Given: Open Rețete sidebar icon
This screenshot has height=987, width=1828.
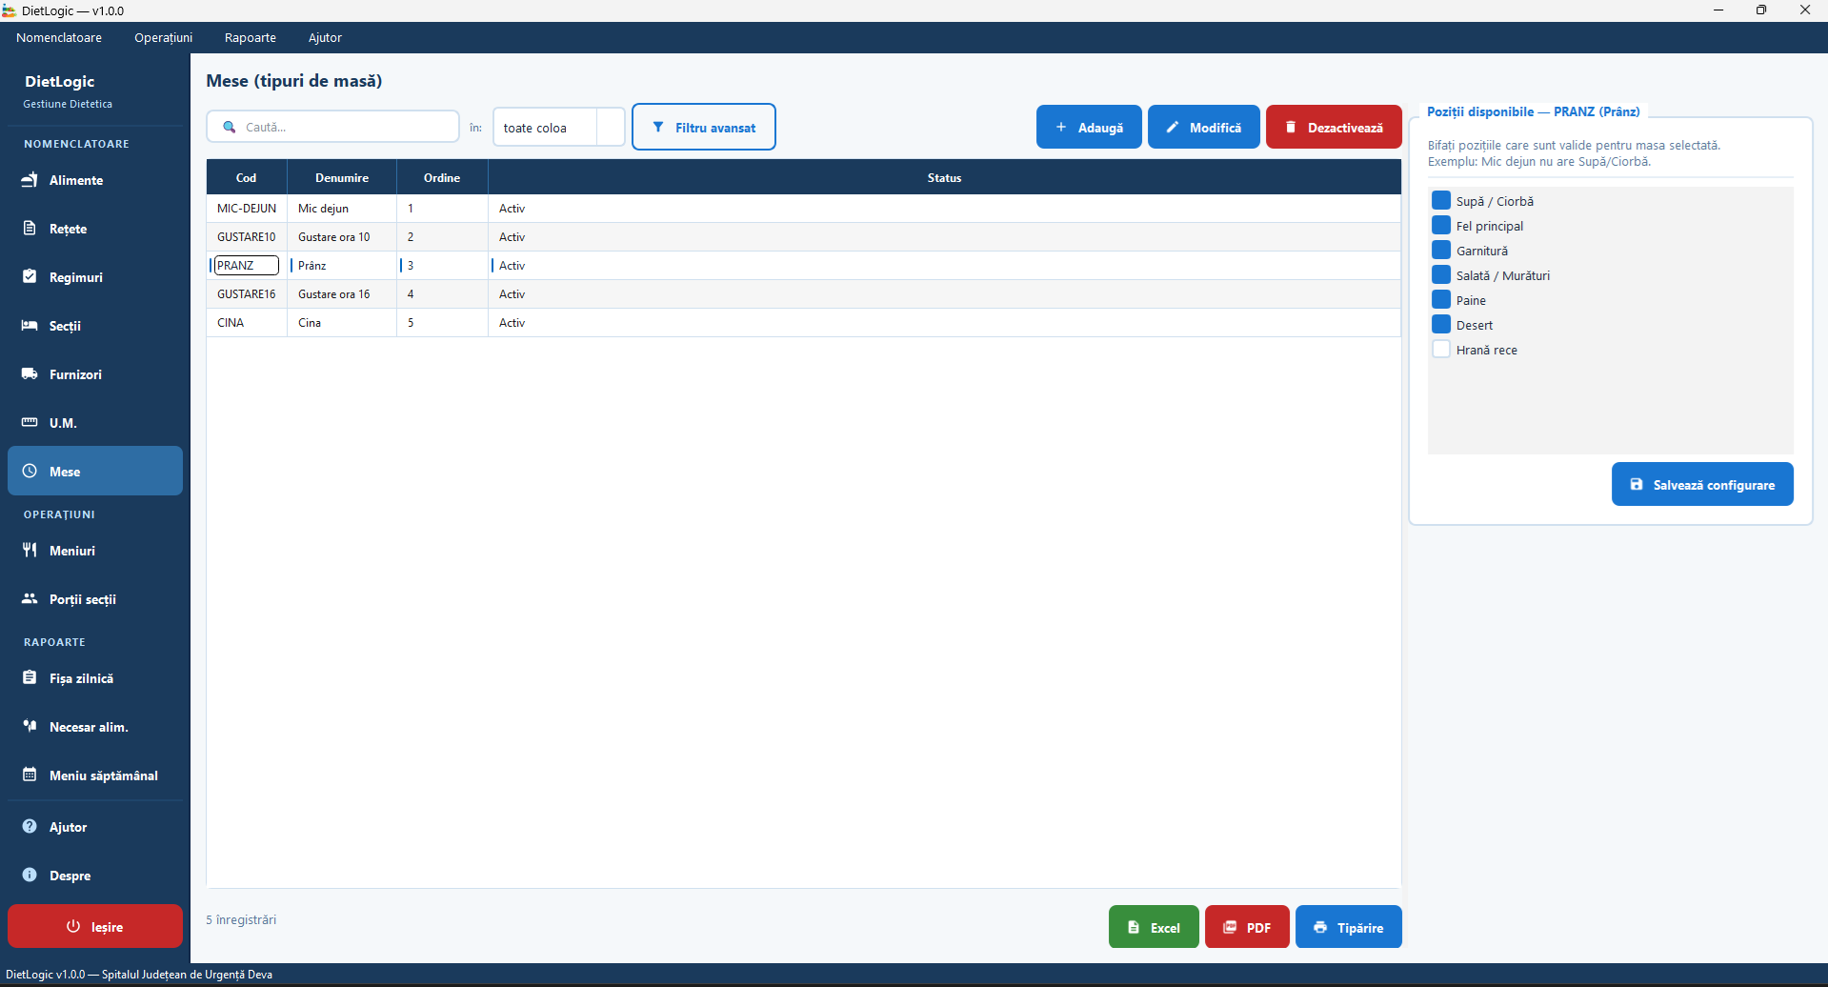Looking at the screenshot, I should click(30, 229).
